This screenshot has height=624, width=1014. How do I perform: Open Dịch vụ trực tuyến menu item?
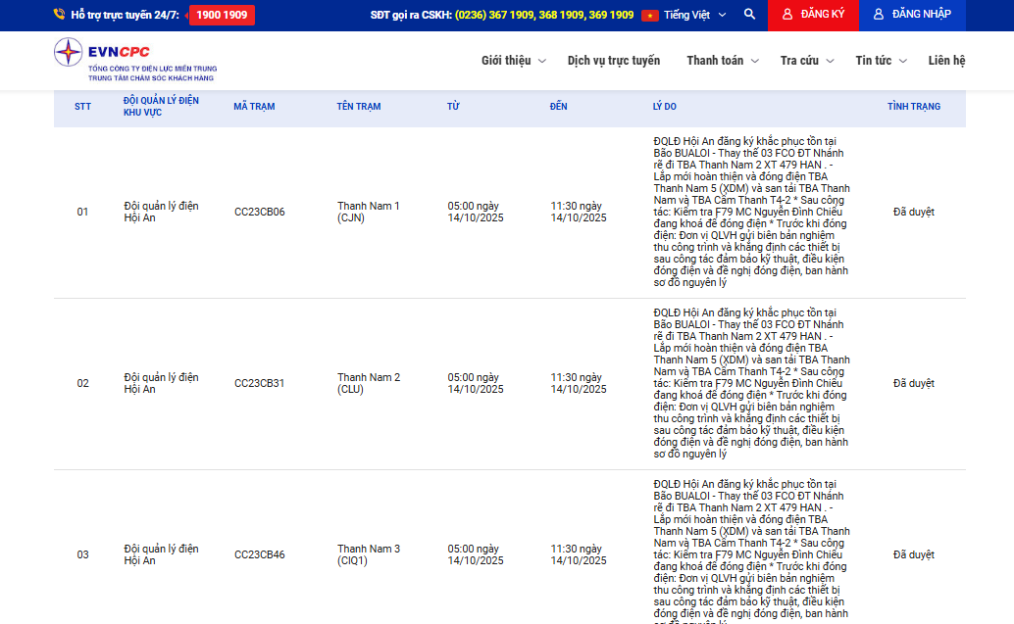click(x=614, y=61)
